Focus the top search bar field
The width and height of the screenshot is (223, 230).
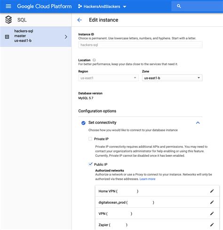point(197,6)
